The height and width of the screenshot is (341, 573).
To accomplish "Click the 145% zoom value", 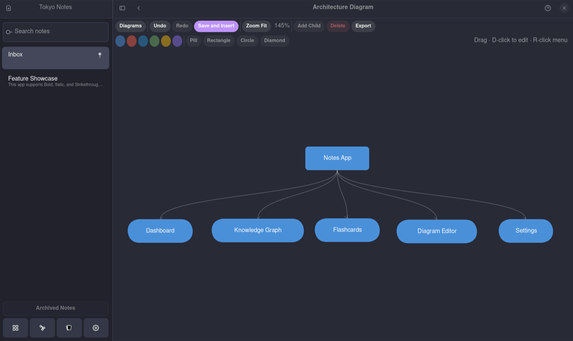I will (282, 26).
